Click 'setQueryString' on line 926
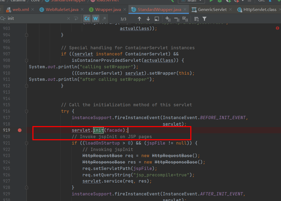The image size is (281, 201). [x=112, y=175]
